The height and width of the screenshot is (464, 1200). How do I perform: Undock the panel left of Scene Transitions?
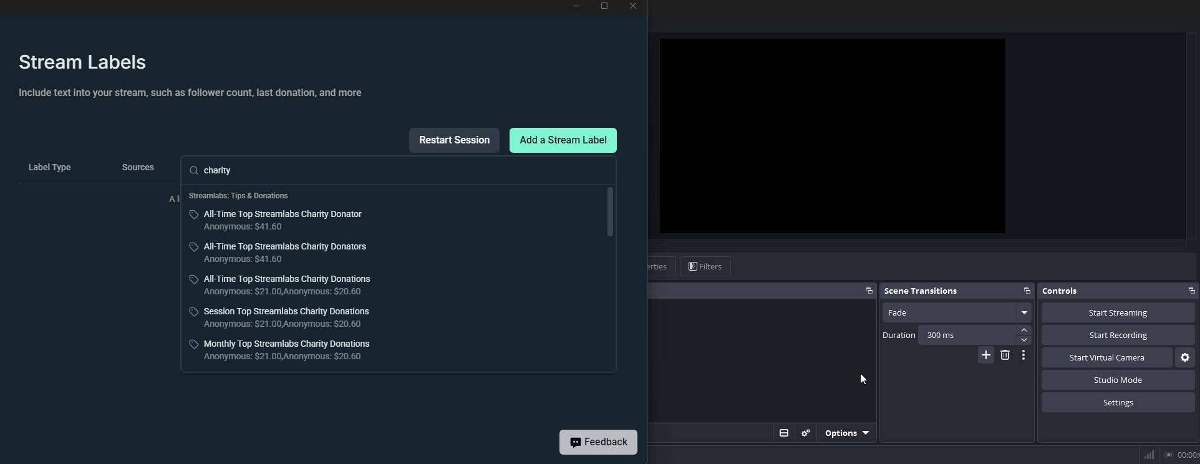(x=869, y=291)
